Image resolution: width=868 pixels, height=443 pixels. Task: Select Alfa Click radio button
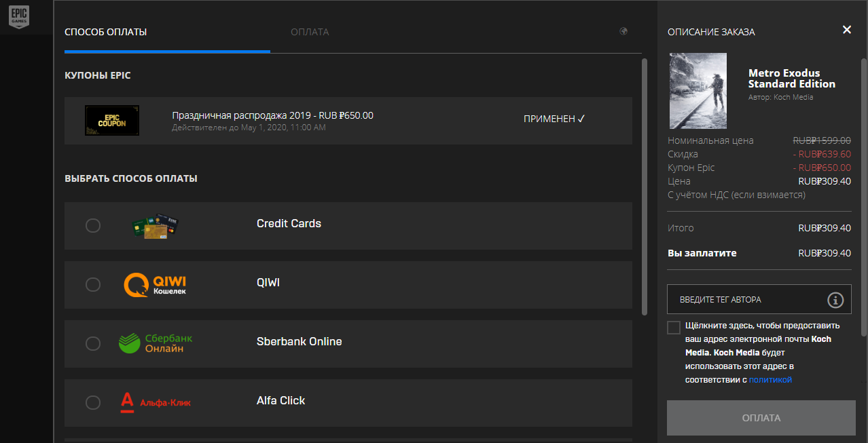click(93, 402)
